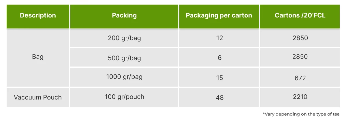Select the Packaging per carton header
Image resolution: width=346 pixels, height=119 pixels.
tap(219, 15)
